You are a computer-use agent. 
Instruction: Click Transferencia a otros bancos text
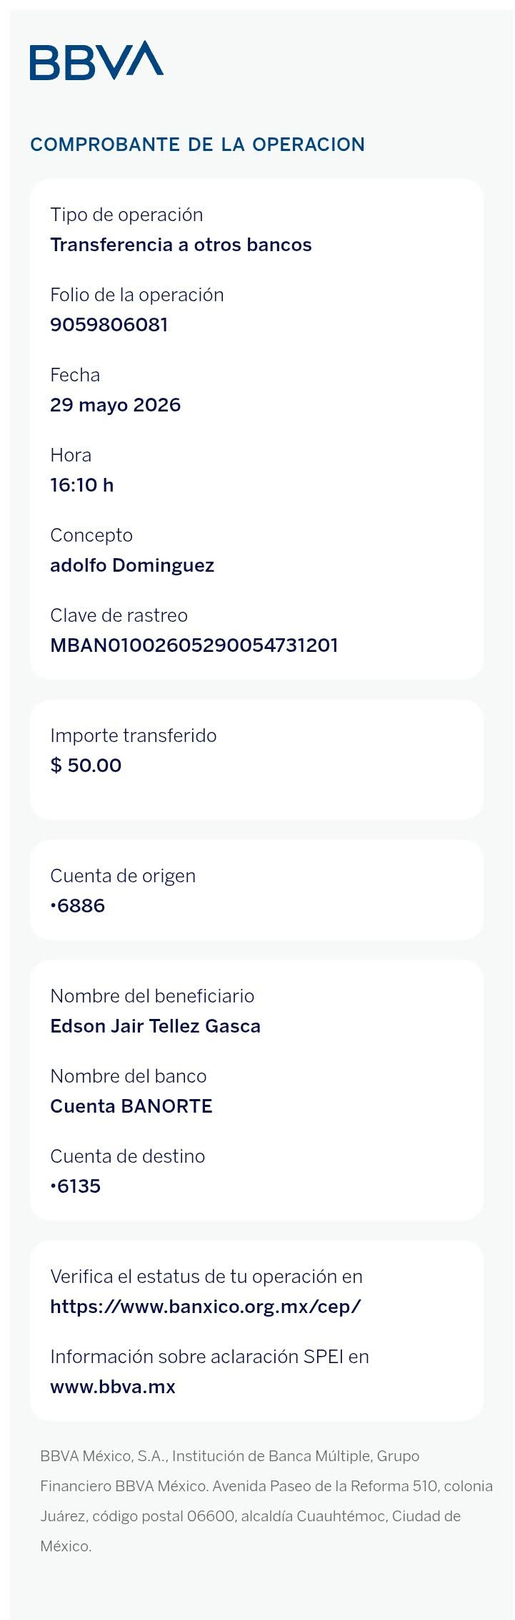(181, 245)
